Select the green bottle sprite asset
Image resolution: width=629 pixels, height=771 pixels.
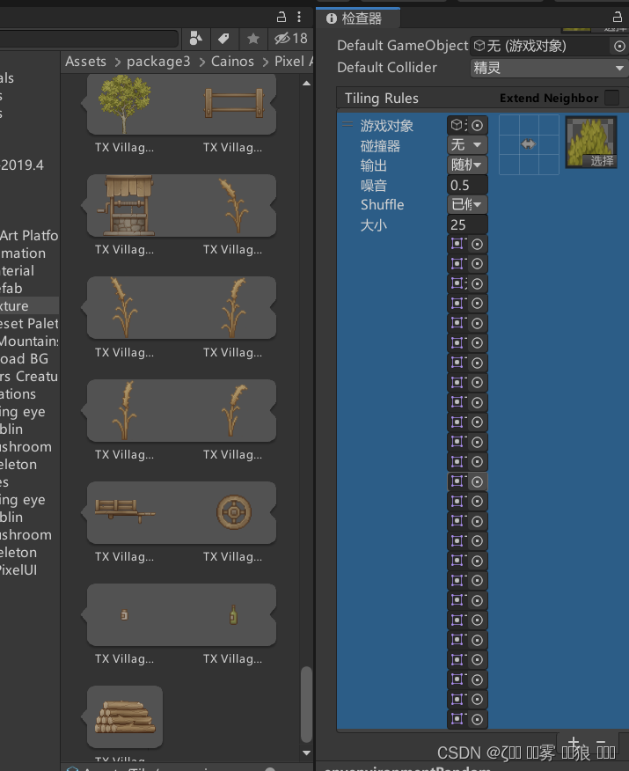point(233,614)
